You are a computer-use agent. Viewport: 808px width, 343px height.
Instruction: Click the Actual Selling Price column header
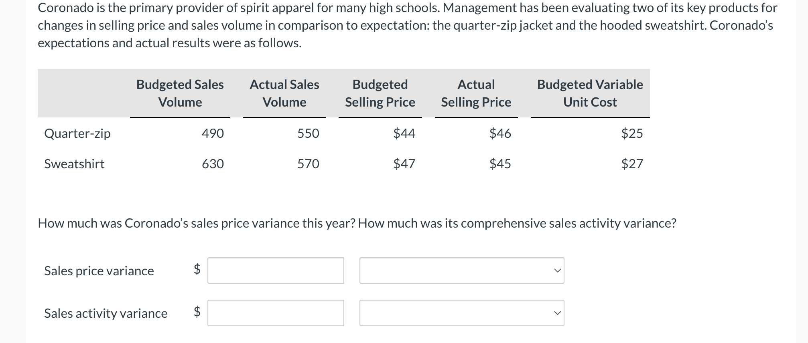pyautogui.click(x=476, y=93)
